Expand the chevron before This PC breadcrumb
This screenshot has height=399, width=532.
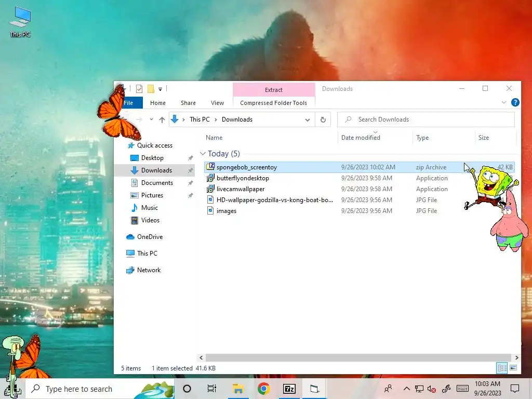183,119
